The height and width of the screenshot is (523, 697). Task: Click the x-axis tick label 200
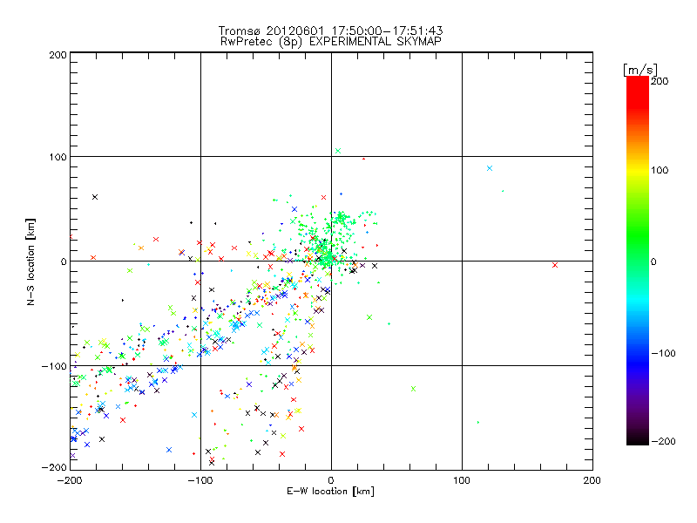[592, 480]
